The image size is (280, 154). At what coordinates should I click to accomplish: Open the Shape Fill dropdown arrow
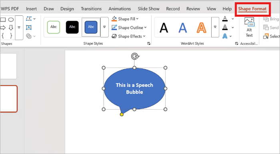pyautogui.click(x=137, y=19)
